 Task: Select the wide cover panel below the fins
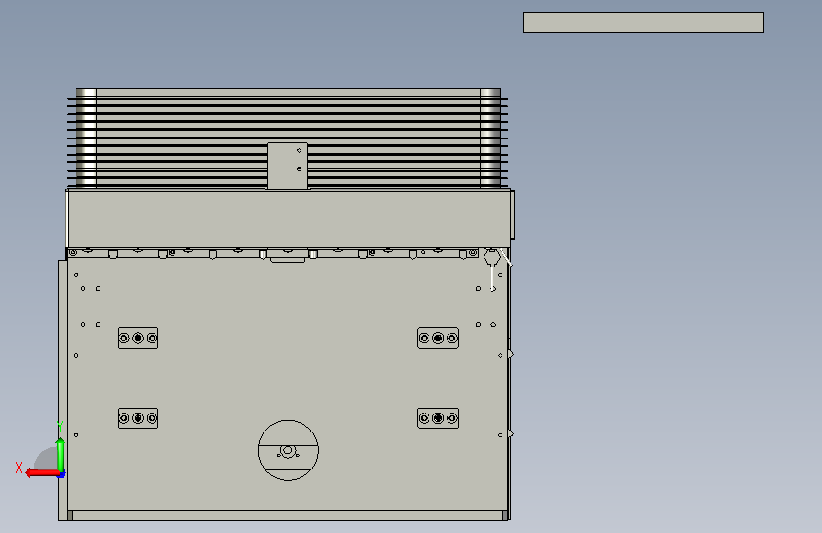point(289,218)
